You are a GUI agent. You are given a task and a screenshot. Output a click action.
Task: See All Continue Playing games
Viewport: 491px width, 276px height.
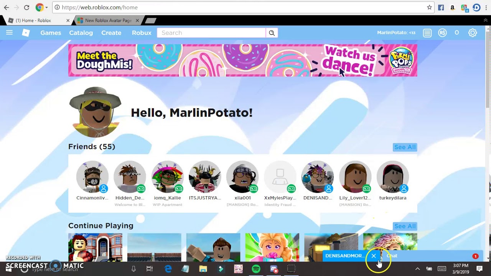[405, 226]
